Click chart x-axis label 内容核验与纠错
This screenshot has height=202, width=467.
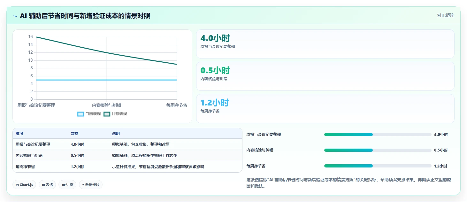(106, 105)
